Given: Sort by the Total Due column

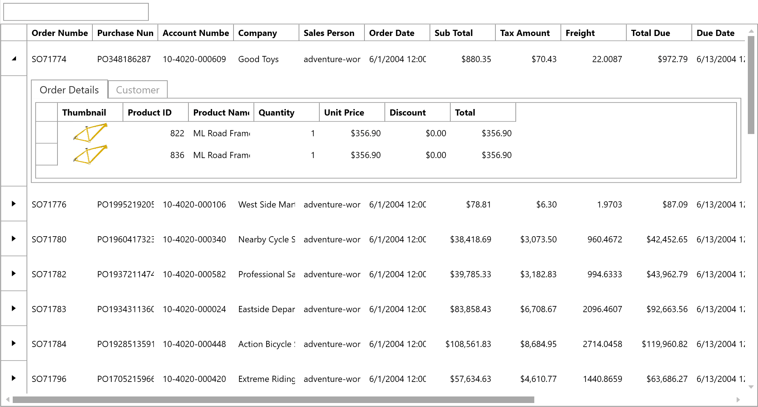Looking at the screenshot, I should [x=650, y=33].
